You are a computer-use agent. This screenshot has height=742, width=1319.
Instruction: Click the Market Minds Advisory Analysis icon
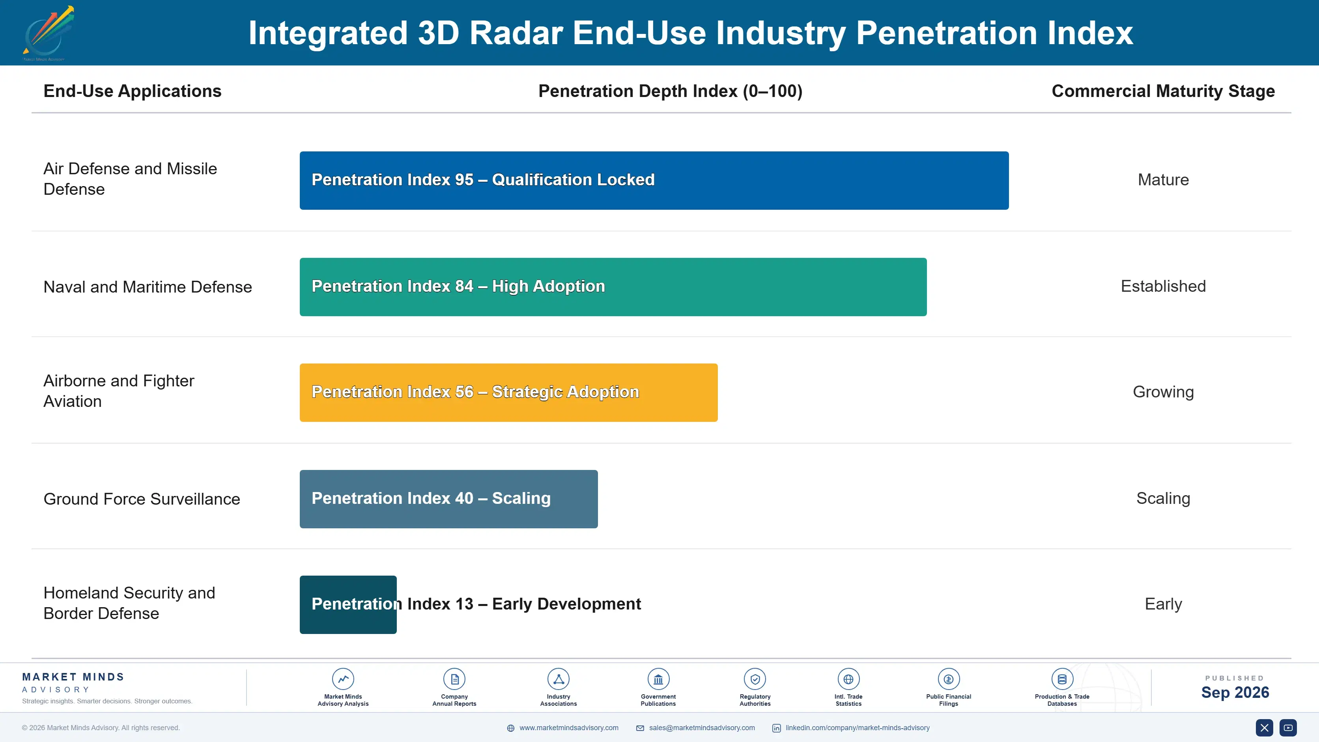(343, 679)
